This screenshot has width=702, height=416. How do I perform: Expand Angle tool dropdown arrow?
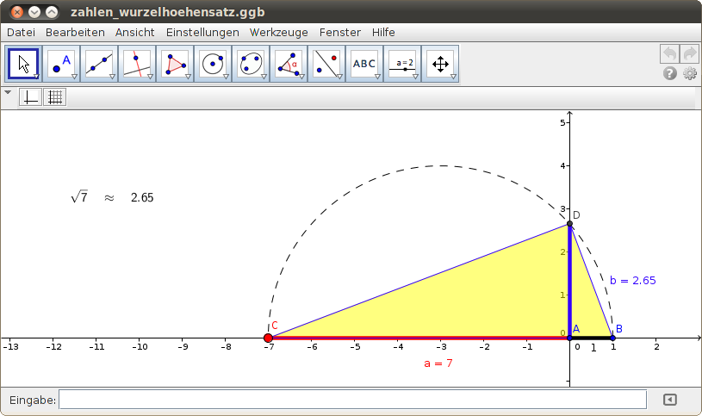(301, 77)
